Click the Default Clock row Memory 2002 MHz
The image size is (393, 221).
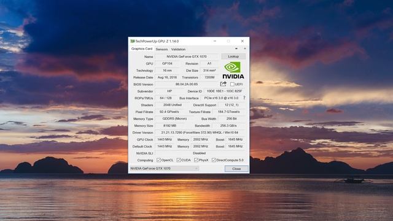pyautogui.click(x=201, y=146)
